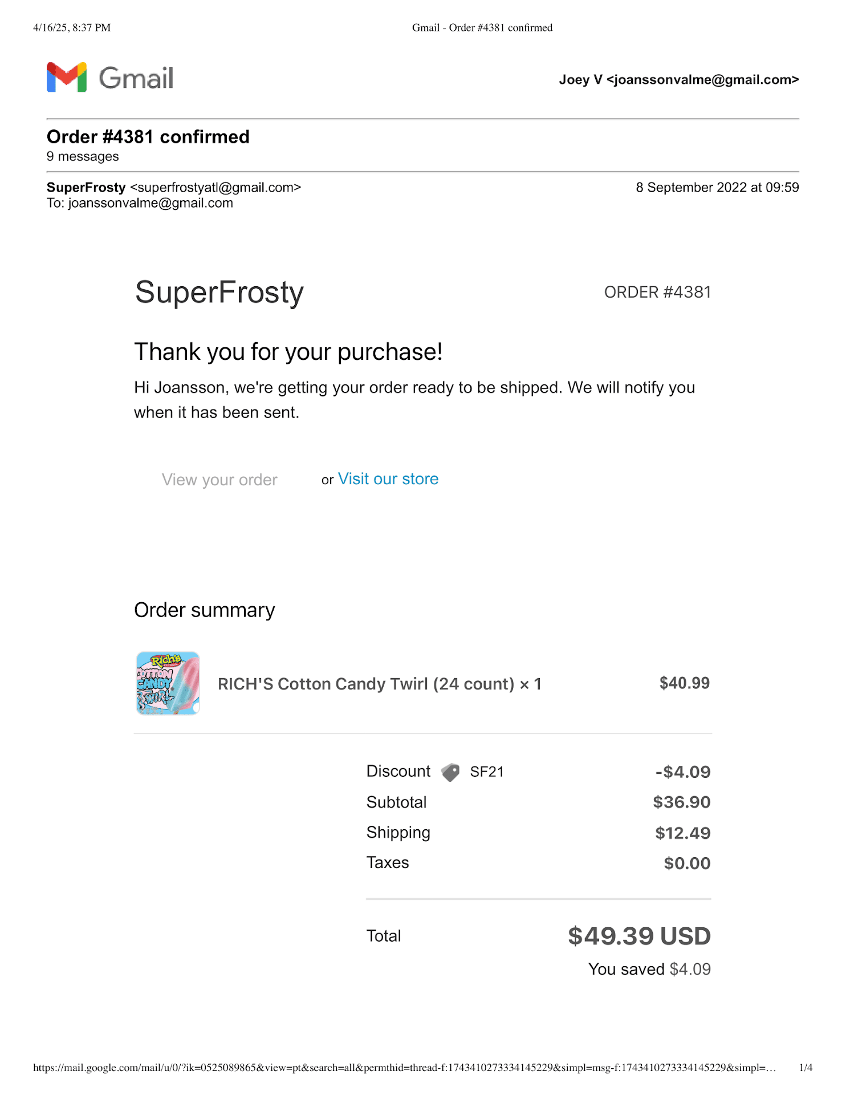Click the View your order button
Screen dimensions: 846x1095
tap(219, 480)
